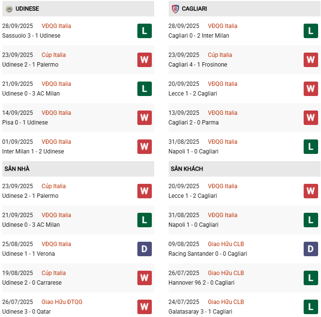Click the D badge for Racing Santander match
This screenshot has width=321, height=317.
coord(310,249)
